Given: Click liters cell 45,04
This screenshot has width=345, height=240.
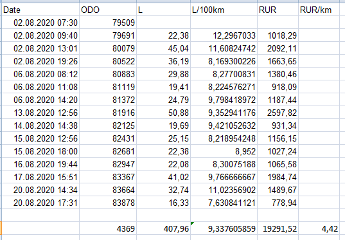Looking at the screenshot, I should tap(163, 48).
